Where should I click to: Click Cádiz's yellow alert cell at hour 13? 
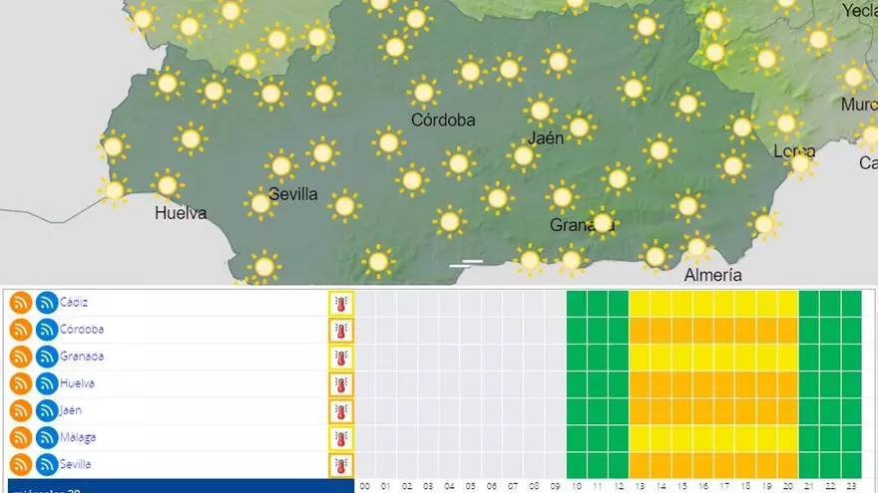(640, 303)
